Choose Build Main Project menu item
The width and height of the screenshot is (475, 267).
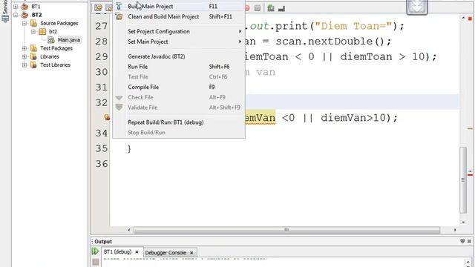179,7
